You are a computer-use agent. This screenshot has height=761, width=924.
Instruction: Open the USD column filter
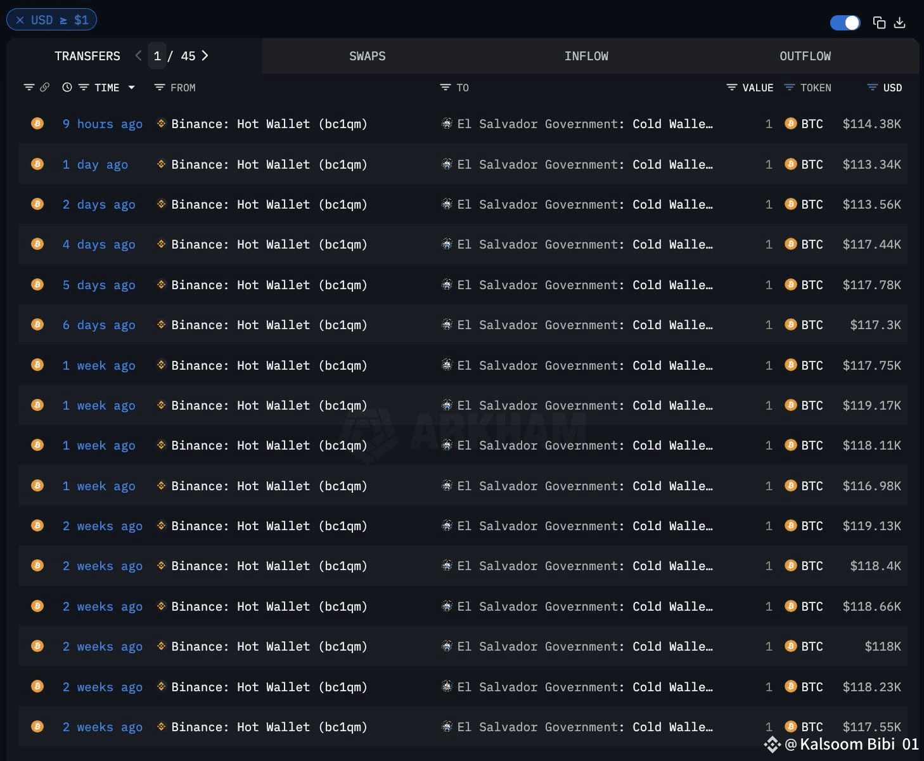(x=873, y=88)
